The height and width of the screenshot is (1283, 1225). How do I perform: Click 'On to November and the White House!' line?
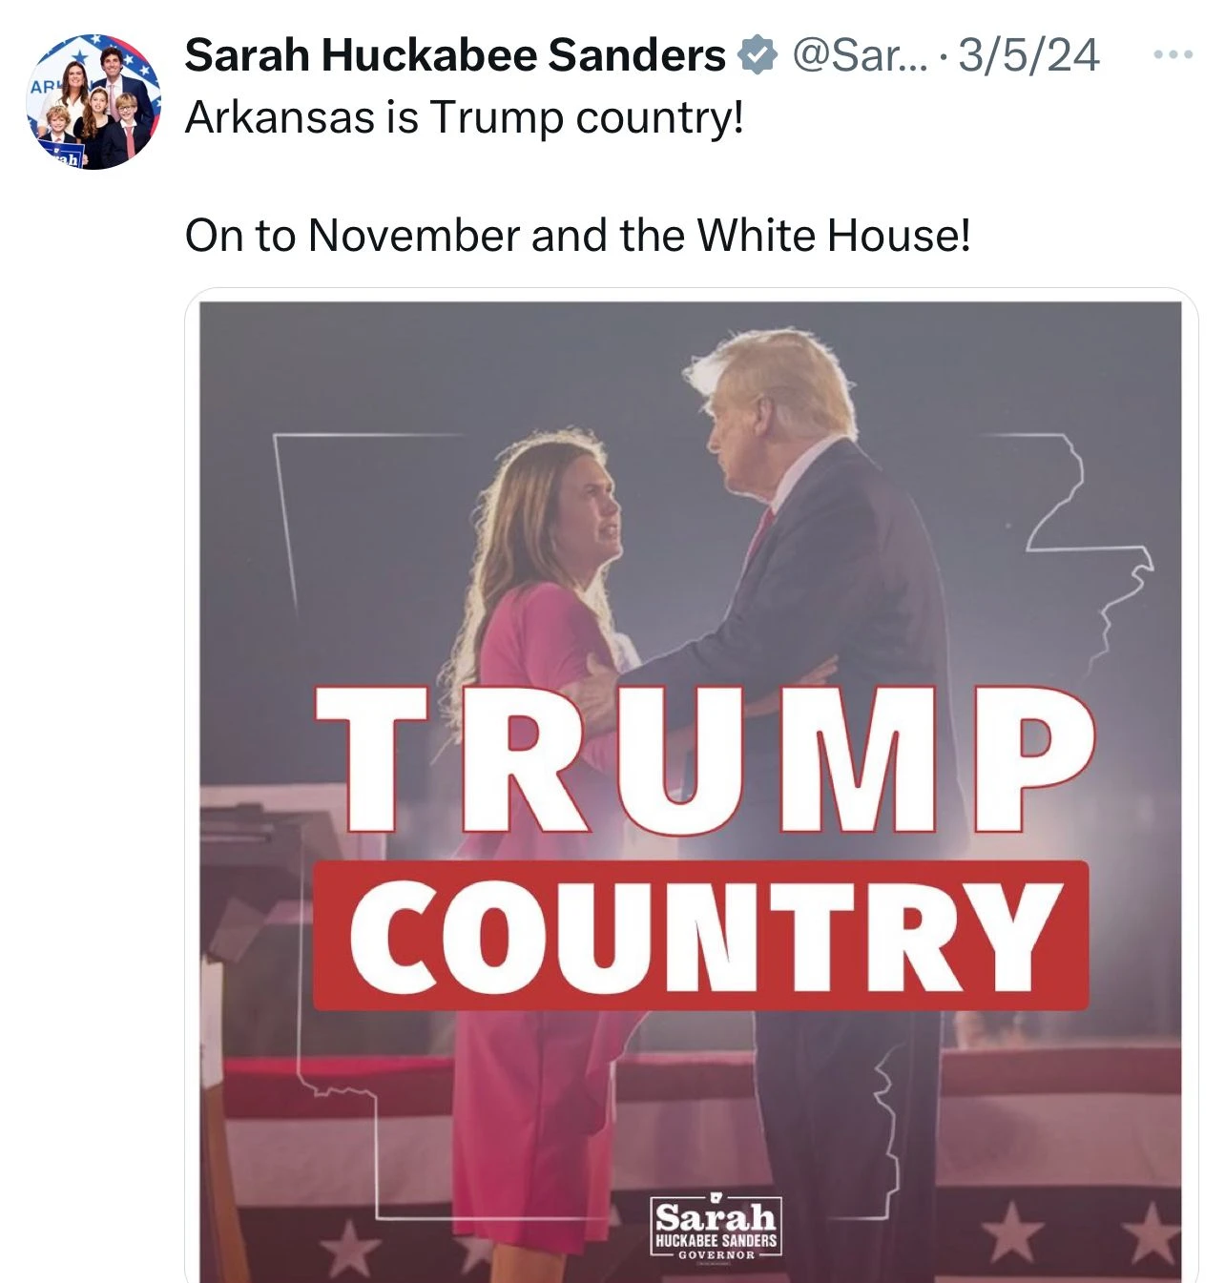577,236
